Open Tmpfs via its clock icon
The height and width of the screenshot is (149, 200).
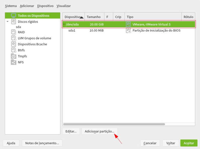[14, 56]
